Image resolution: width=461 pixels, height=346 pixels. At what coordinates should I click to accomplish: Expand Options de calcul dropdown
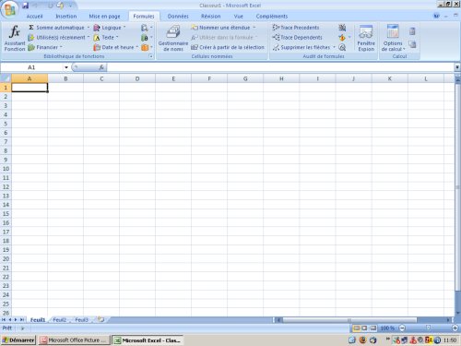(393, 38)
